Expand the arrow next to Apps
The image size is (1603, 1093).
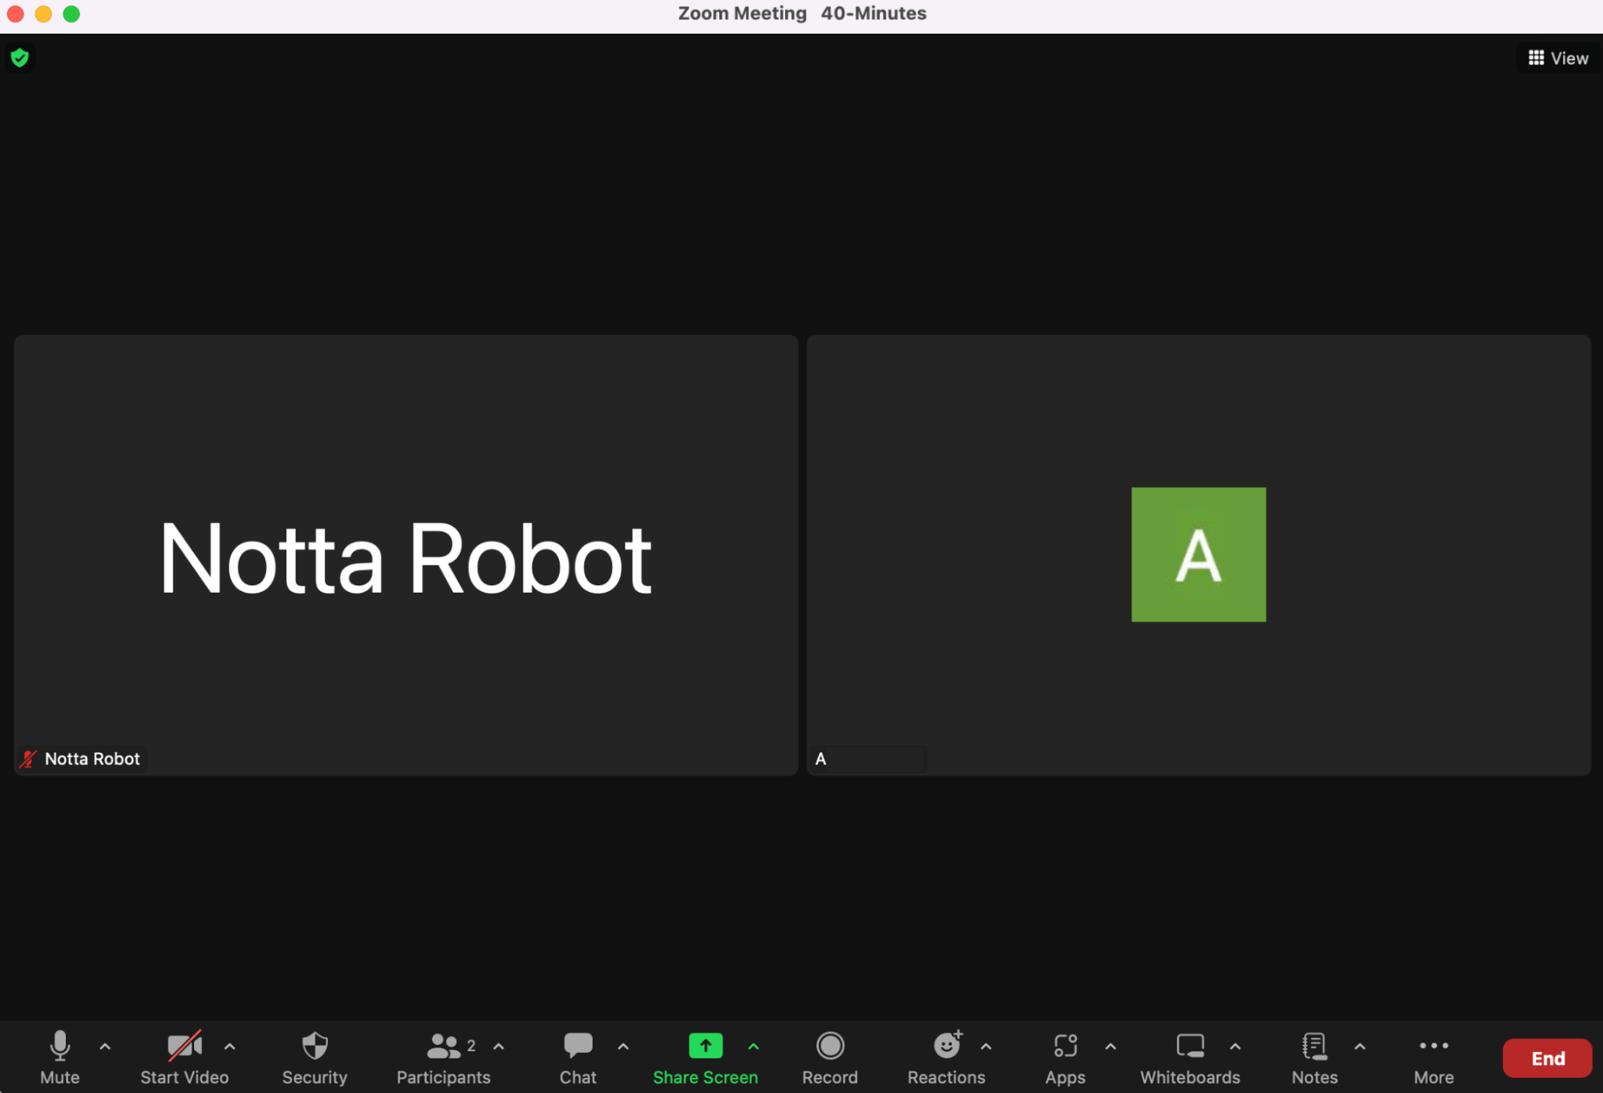point(1111,1046)
